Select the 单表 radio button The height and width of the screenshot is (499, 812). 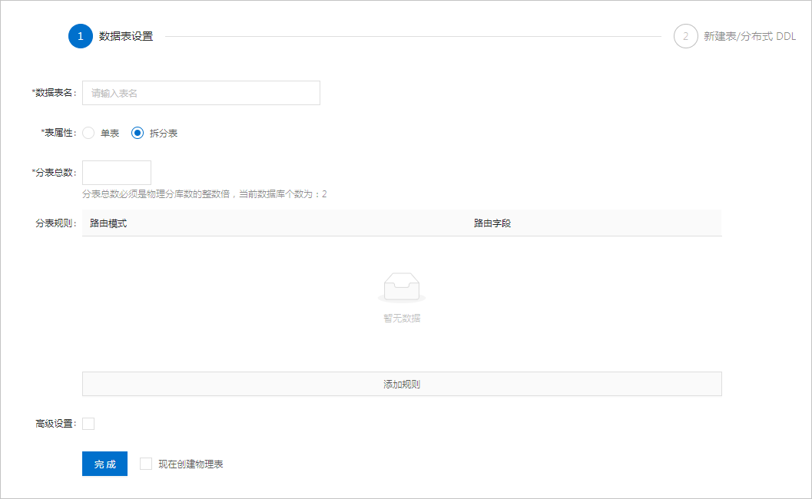[x=88, y=133]
